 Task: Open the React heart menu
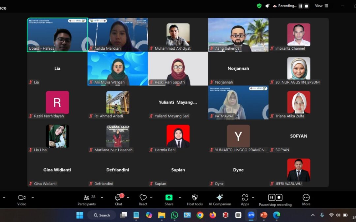143,200
